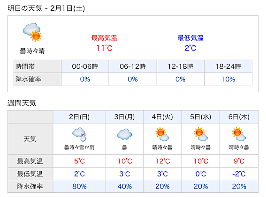The image size is (266, 197).
Task: Click the 12℃ high temperature on 4日(火)
Action: point(163,161)
